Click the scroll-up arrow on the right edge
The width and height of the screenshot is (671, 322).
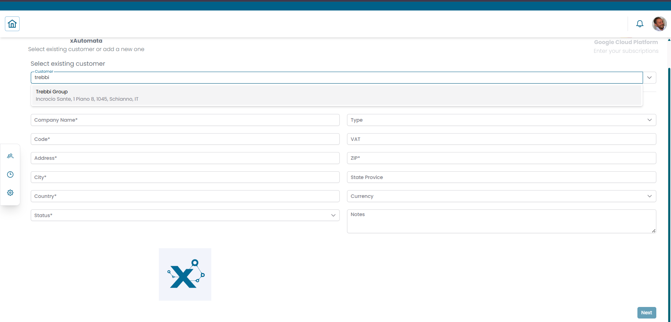pos(669,40)
